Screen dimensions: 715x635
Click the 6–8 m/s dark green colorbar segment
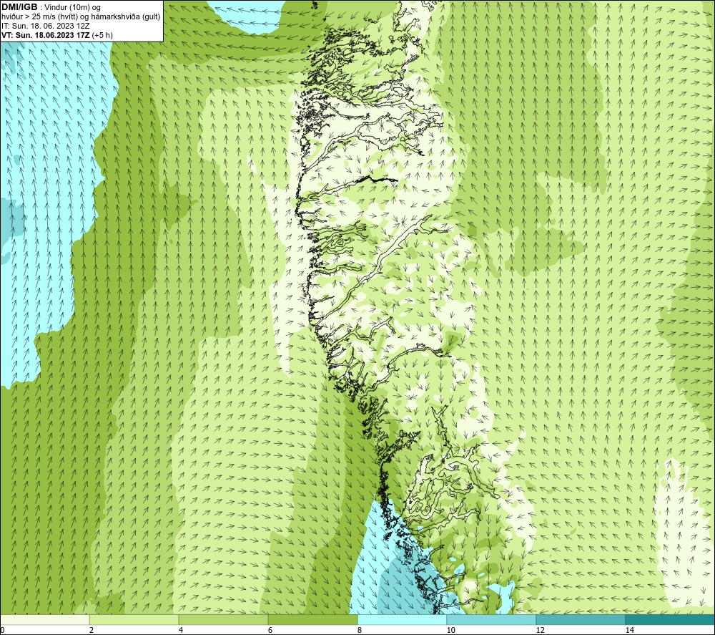coord(313,619)
